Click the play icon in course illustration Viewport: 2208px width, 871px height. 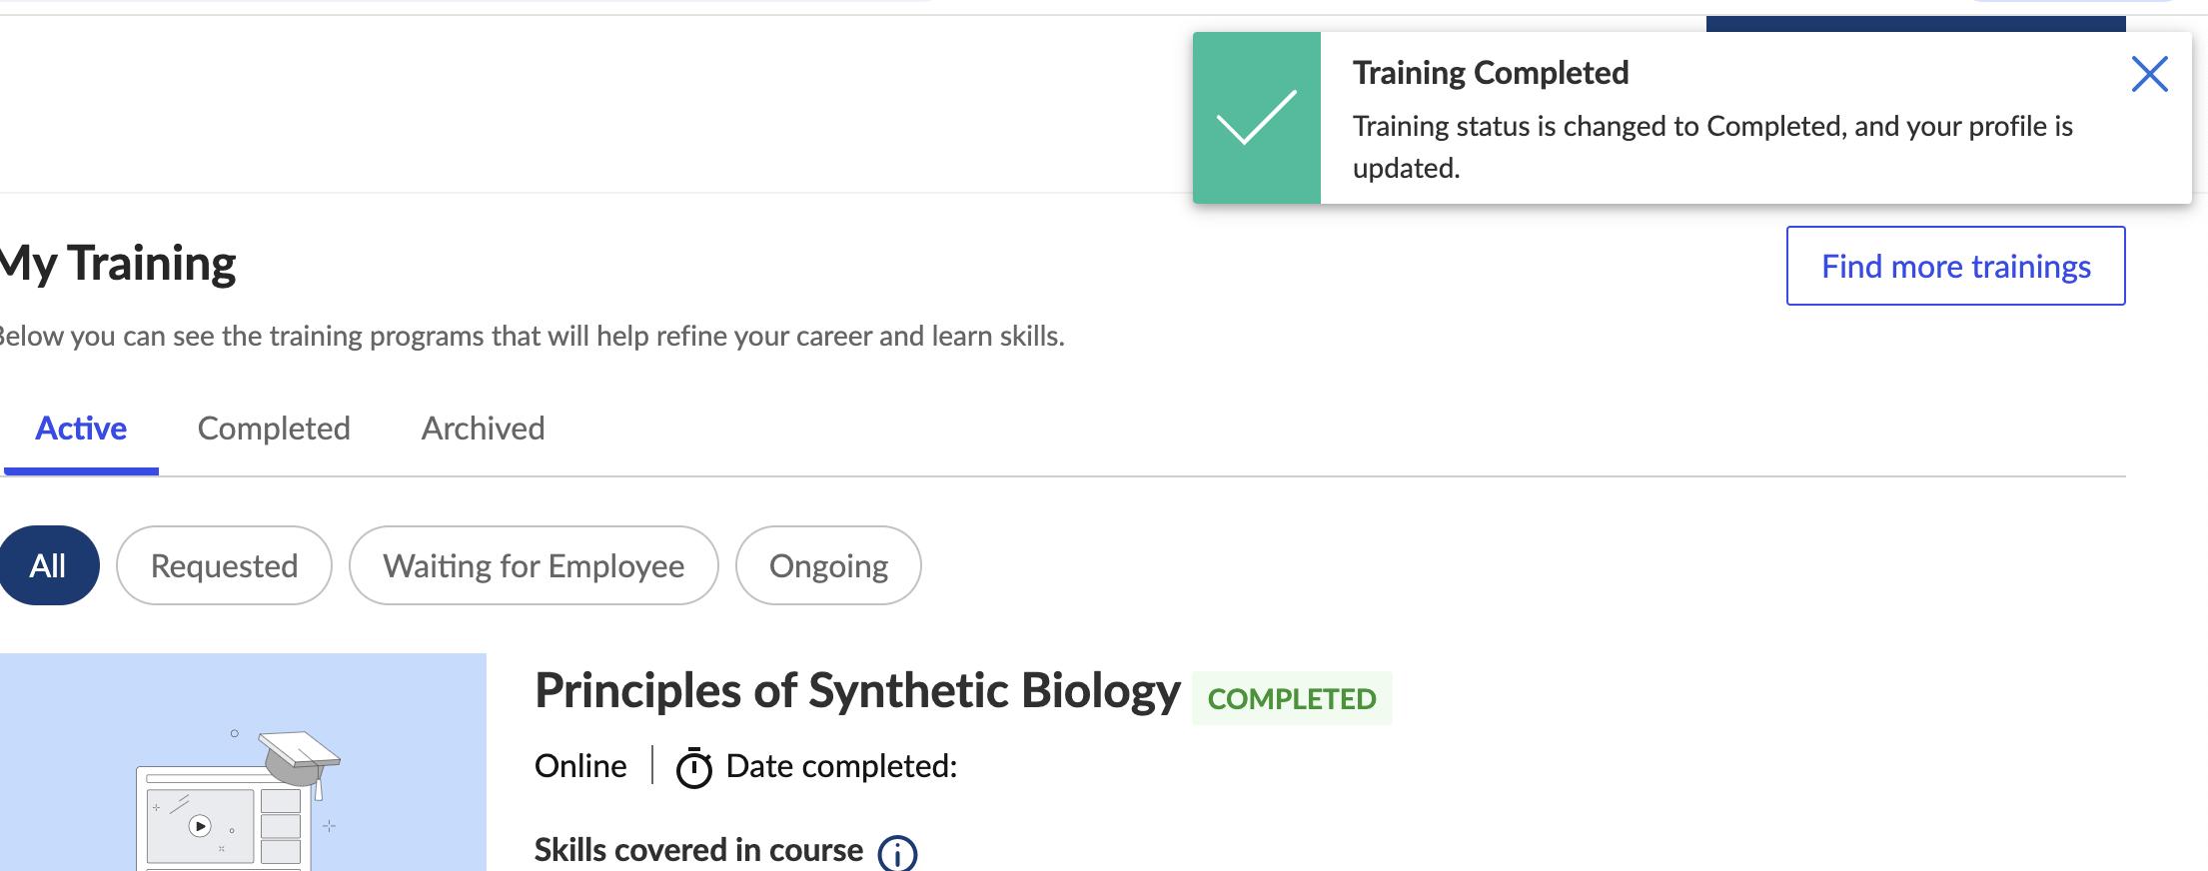coord(201,826)
